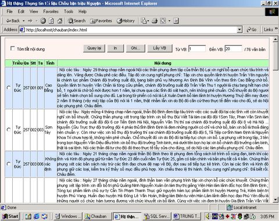This screenshot has width=279, height=221.
Task: Click the Lấy VB button
Action: pos(160,48)
